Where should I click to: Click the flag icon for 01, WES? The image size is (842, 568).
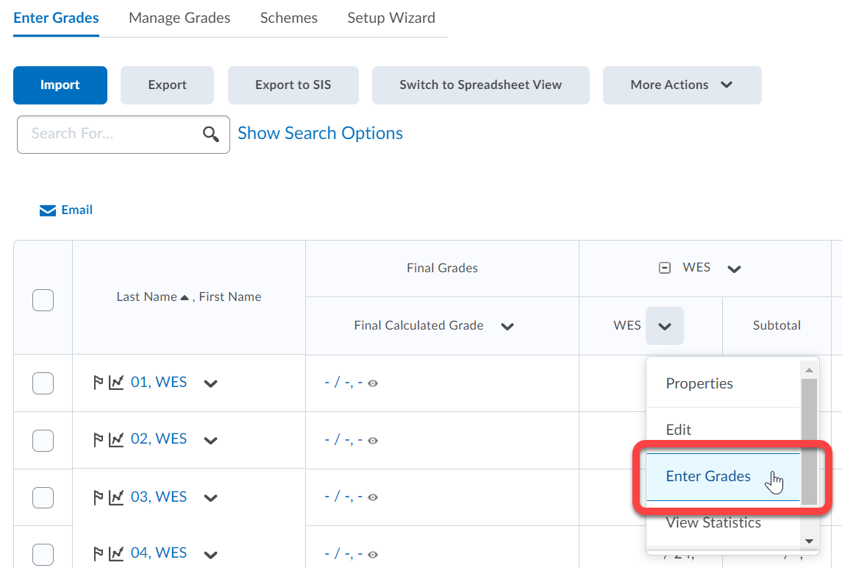tap(99, 383)
